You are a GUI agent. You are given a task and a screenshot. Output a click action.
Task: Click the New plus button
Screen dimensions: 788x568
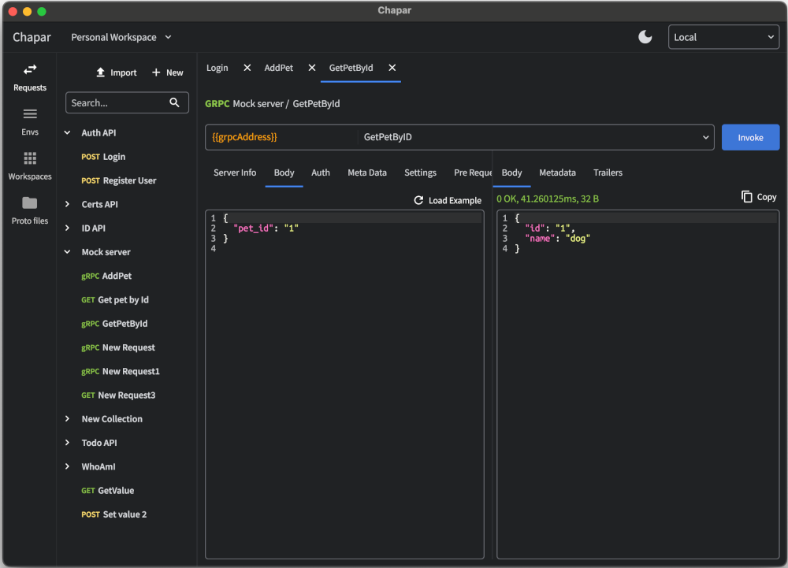pyautogui.click(x=167, y=72)
